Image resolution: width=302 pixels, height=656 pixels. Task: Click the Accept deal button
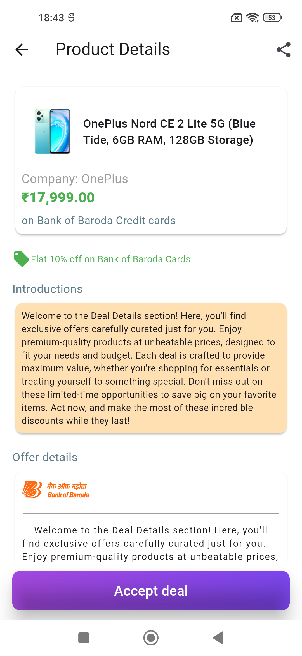tap(151, 590)
